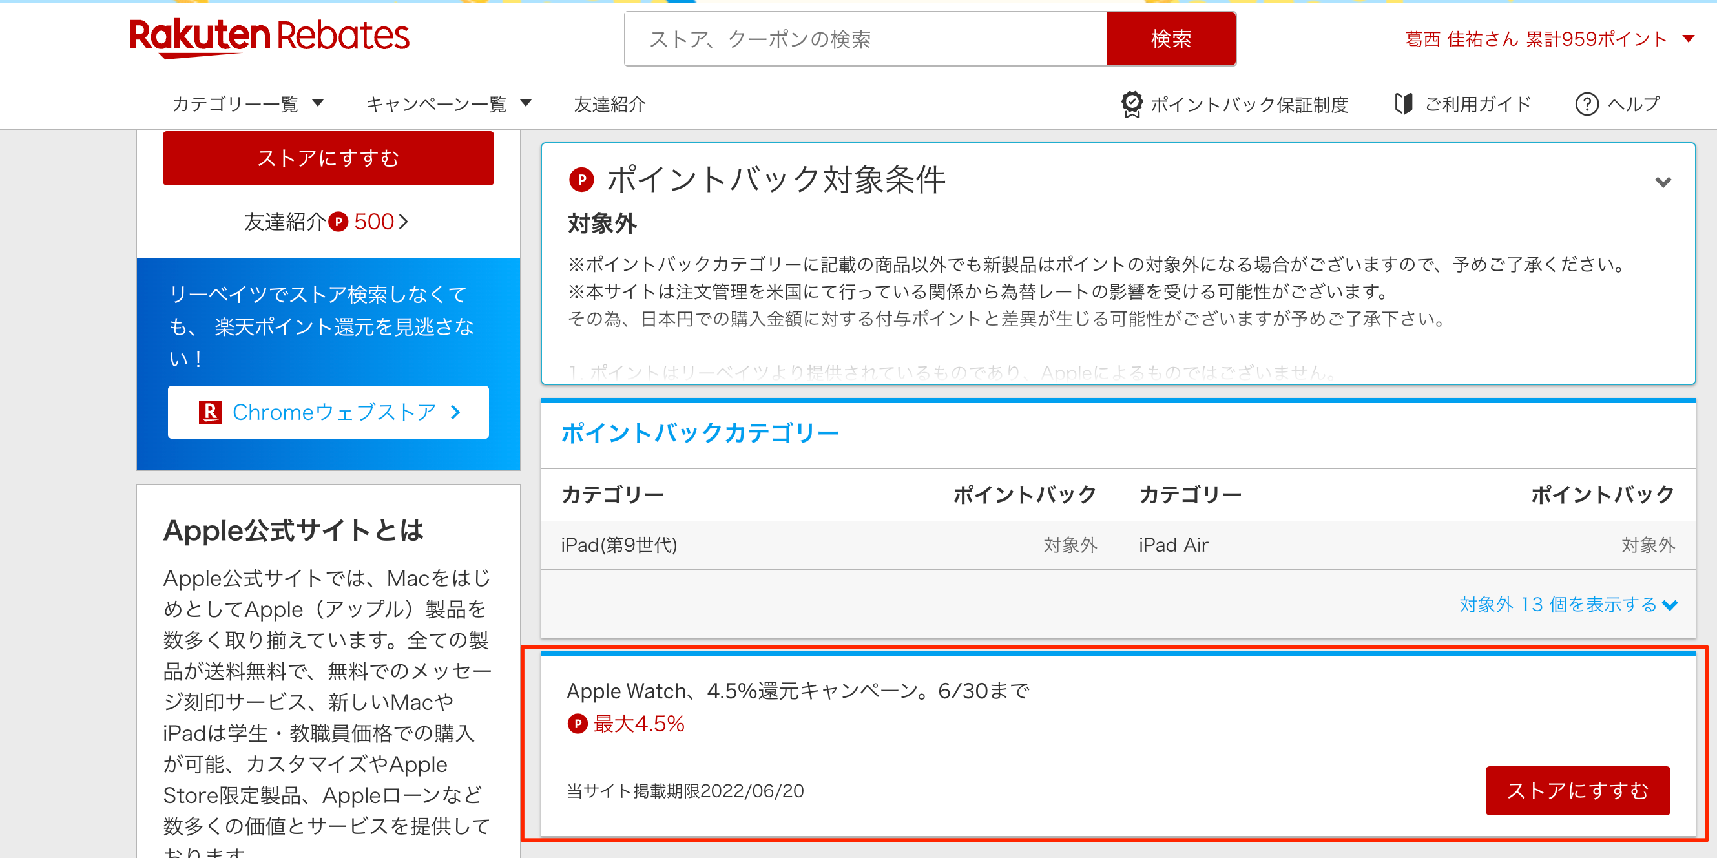
Task: Click ストアにすすむ in Apple Watch campaign card
Action: [1577, 790]
